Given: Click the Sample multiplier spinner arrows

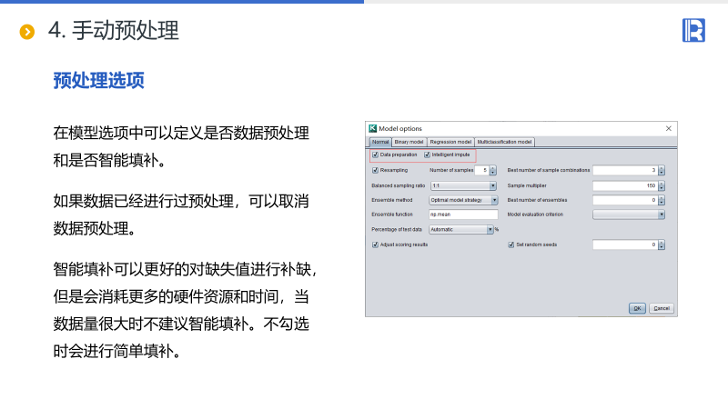Looking at the screenshot, I should 662,185.
